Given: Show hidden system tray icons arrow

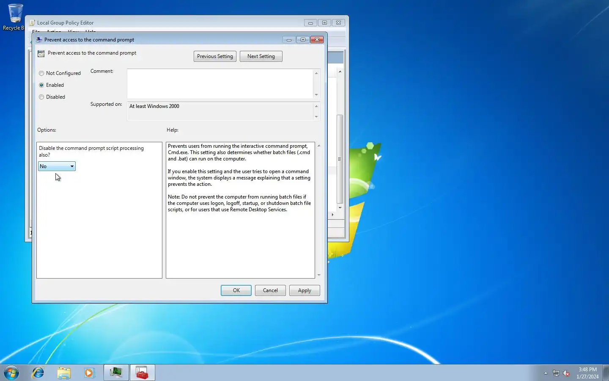Looking at the screenshot, I should tap(546, 373).
